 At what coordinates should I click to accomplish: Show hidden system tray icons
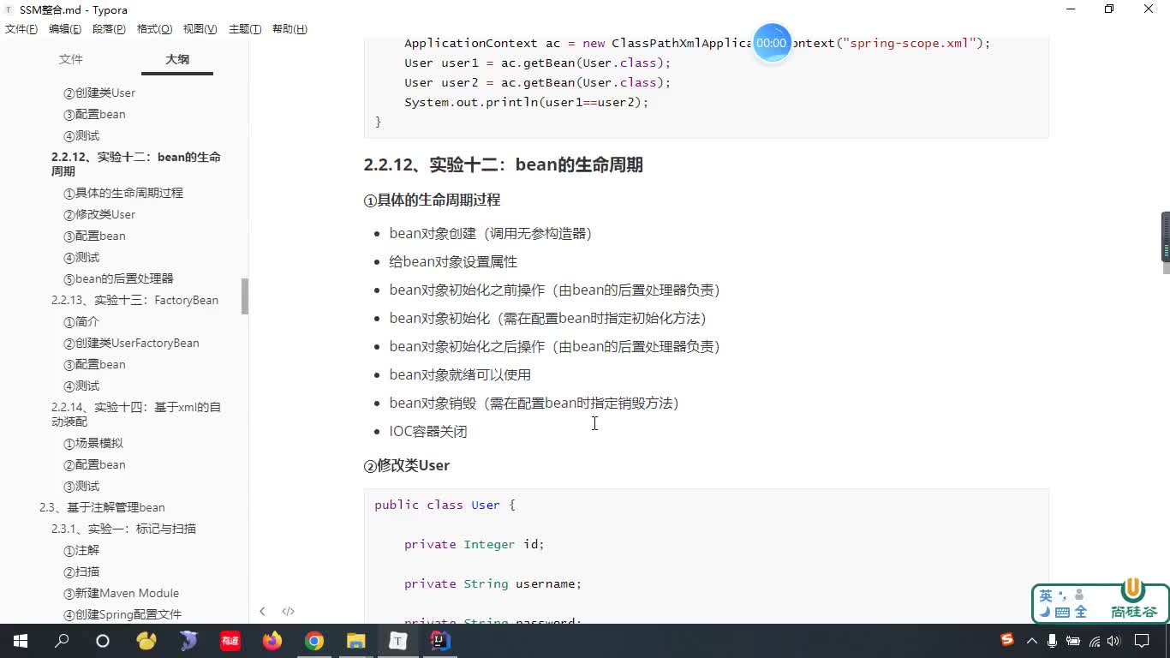[x=1031, y=641]
